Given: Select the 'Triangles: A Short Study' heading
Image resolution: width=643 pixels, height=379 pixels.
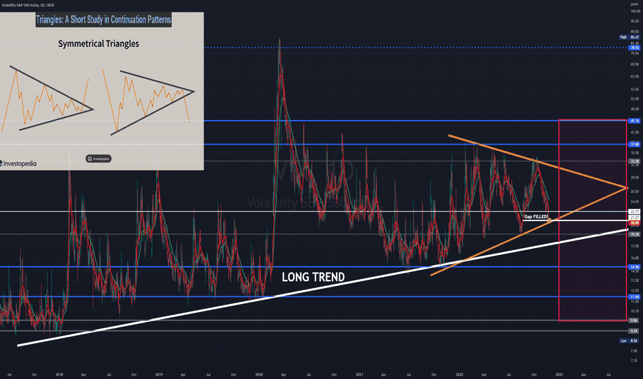Looking at the screenshot, I should [x=103, y=19].
